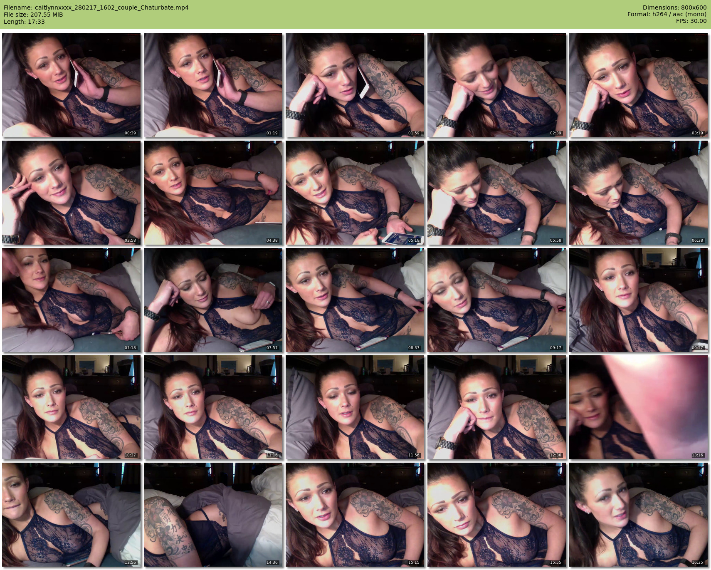711x570 pixels.
Task: Click the blurred frame timestamped 13:16
Action: coord(638,407)
